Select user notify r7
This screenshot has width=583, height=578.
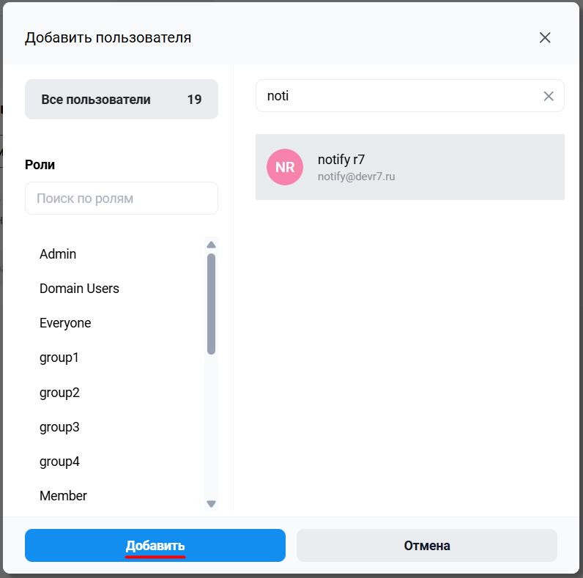409,167
